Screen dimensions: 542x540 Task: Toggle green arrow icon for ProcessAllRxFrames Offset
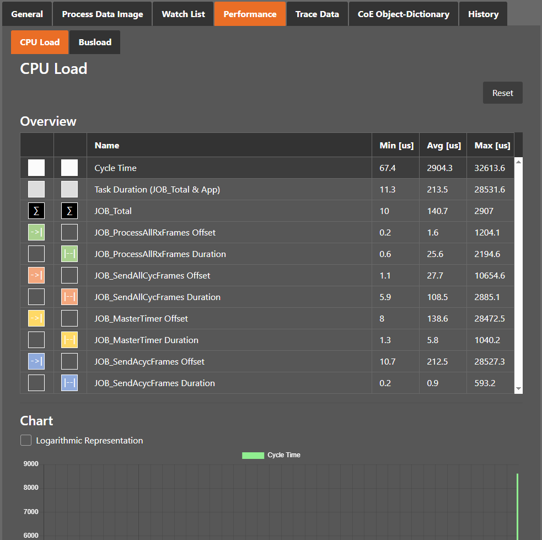pyautogui.click(x=36, y=232)
